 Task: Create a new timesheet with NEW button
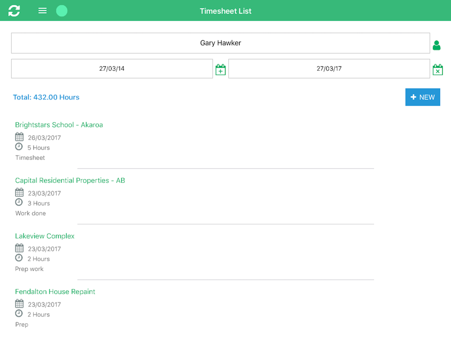coord(423,97)
